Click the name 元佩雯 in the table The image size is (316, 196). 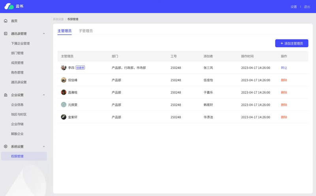click(73, 105)
